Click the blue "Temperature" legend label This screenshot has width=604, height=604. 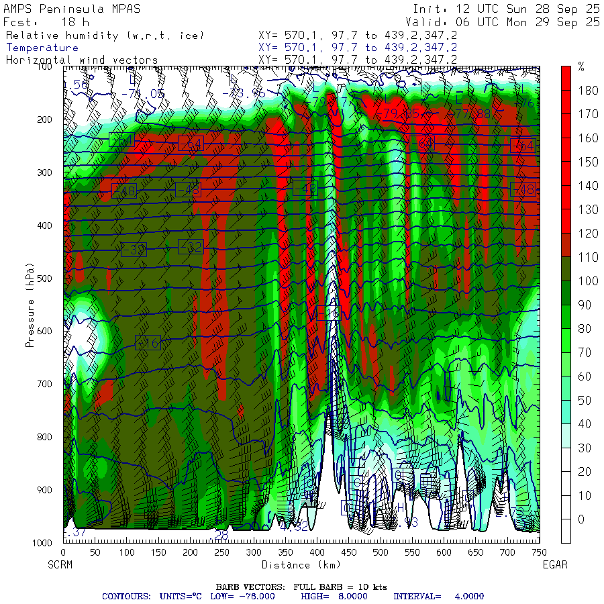click(42, 48)
